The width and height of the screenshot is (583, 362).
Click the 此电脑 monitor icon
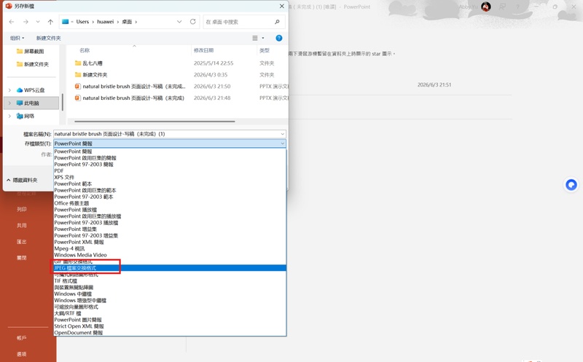click(x=20, y=103)
